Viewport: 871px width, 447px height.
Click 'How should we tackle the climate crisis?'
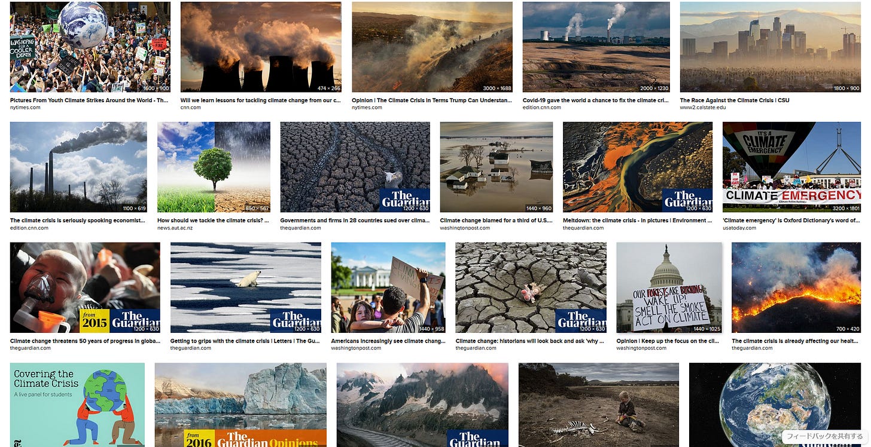213,221
